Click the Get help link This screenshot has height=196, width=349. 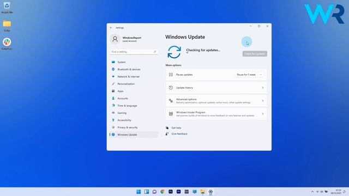(x=176, y=128)
